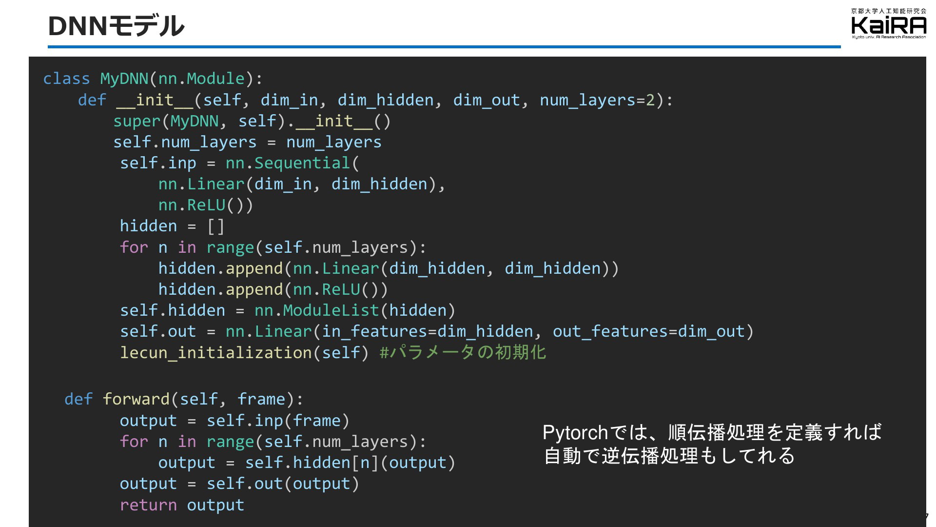This screenshot has height=527, width=936.
Task: Click the note line '自動で逆伝播処理もしてれる'
Action: click(669, 456)
